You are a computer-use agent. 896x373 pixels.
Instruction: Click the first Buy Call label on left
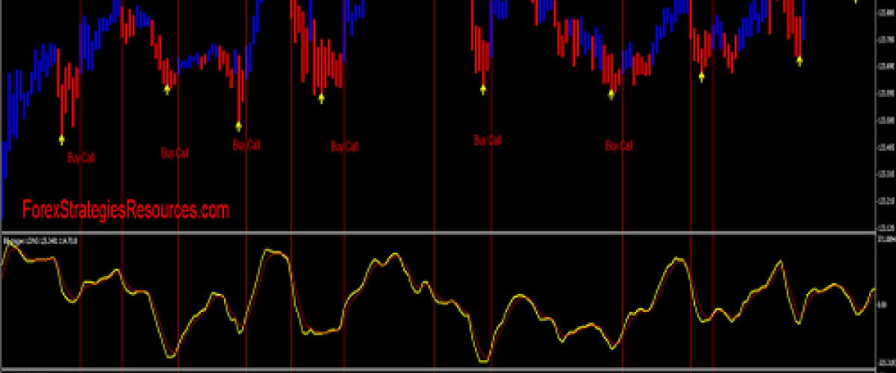click(81, 157)
